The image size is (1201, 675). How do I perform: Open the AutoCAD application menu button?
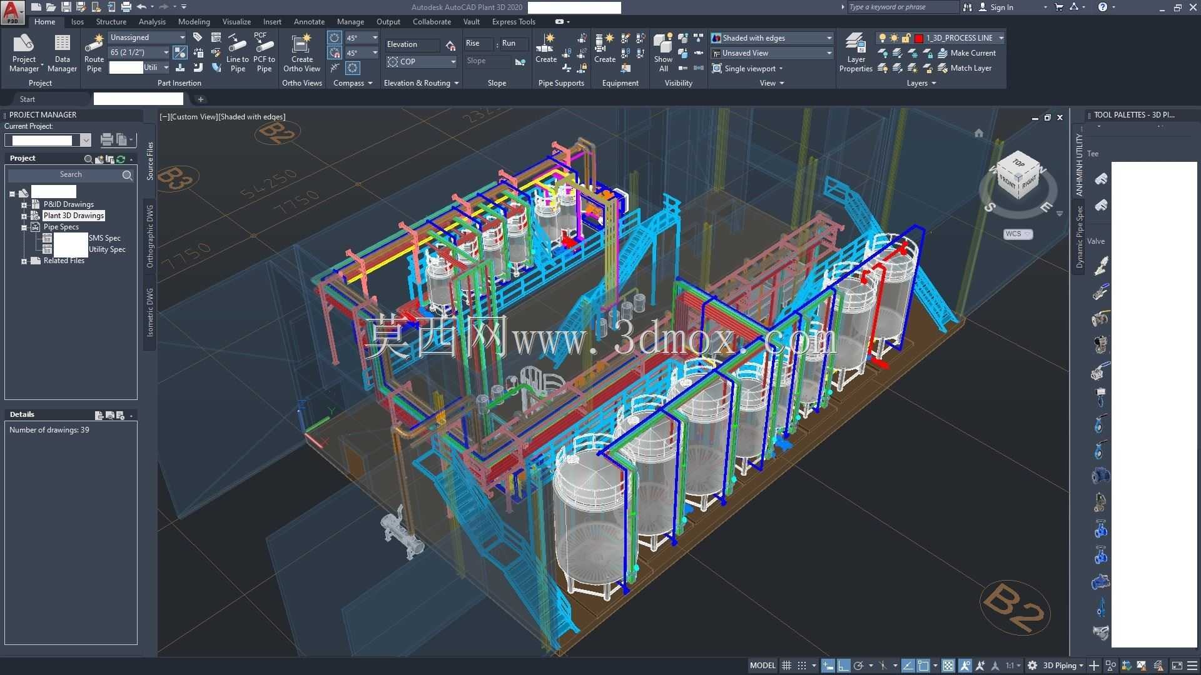coord(13,12)
